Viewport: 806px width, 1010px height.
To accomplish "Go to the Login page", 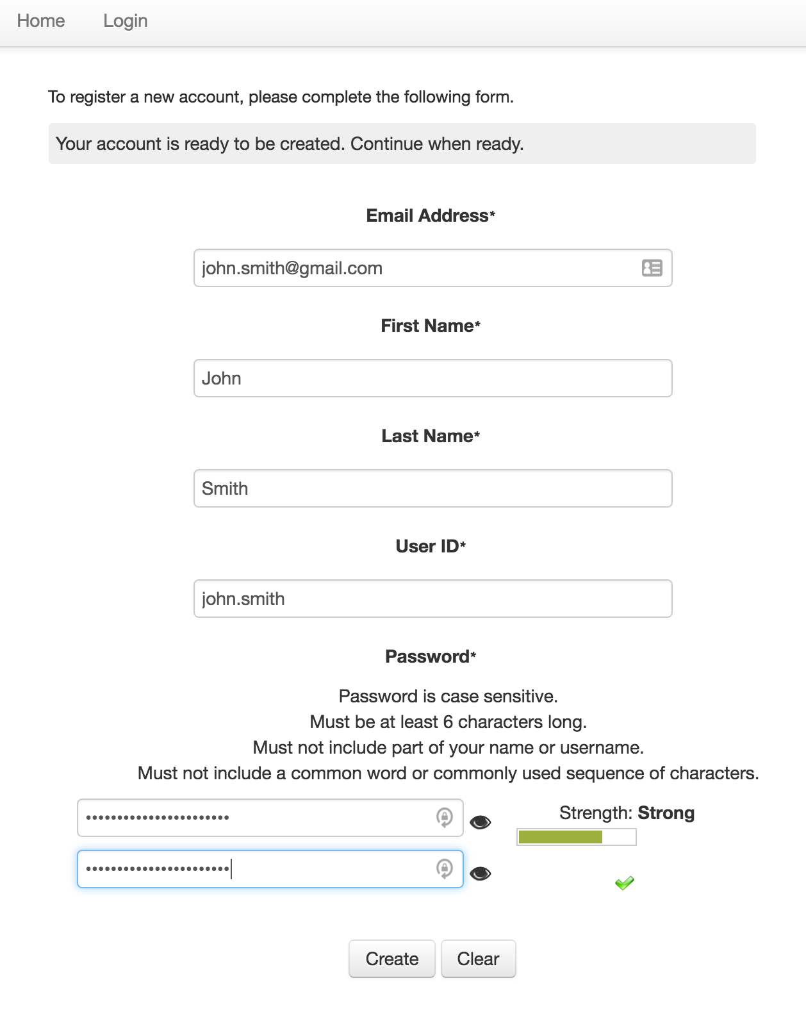I will [x=126, y=21].
